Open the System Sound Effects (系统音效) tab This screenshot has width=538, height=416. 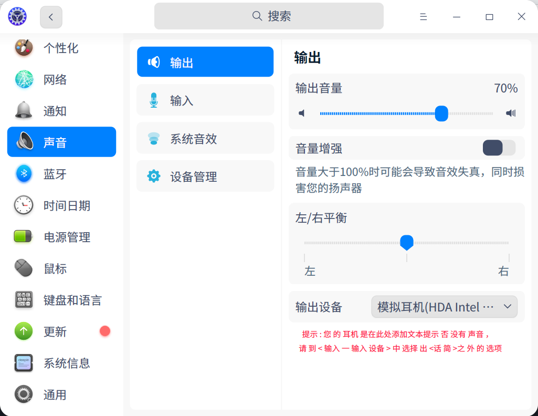[x=205, y=138]
